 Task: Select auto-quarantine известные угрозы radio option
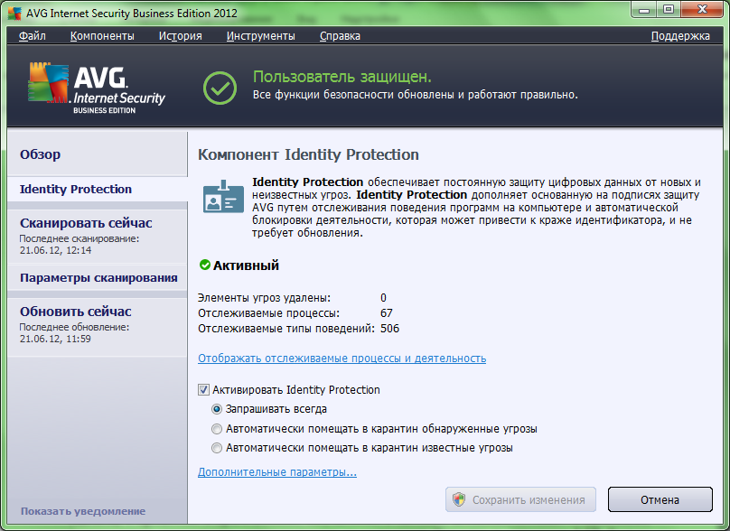(x=217, y=448)
